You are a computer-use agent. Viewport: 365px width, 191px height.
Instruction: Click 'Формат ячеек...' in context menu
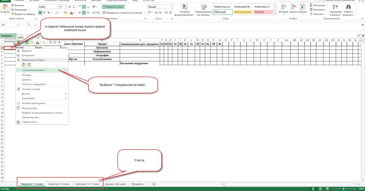coord(30,108)
